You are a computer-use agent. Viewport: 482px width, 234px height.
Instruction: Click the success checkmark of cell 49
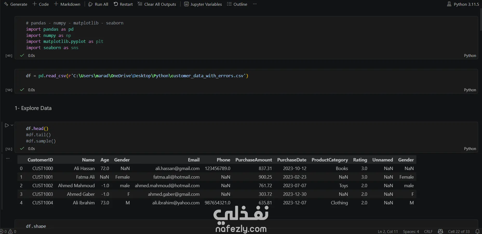pos(22,55)
